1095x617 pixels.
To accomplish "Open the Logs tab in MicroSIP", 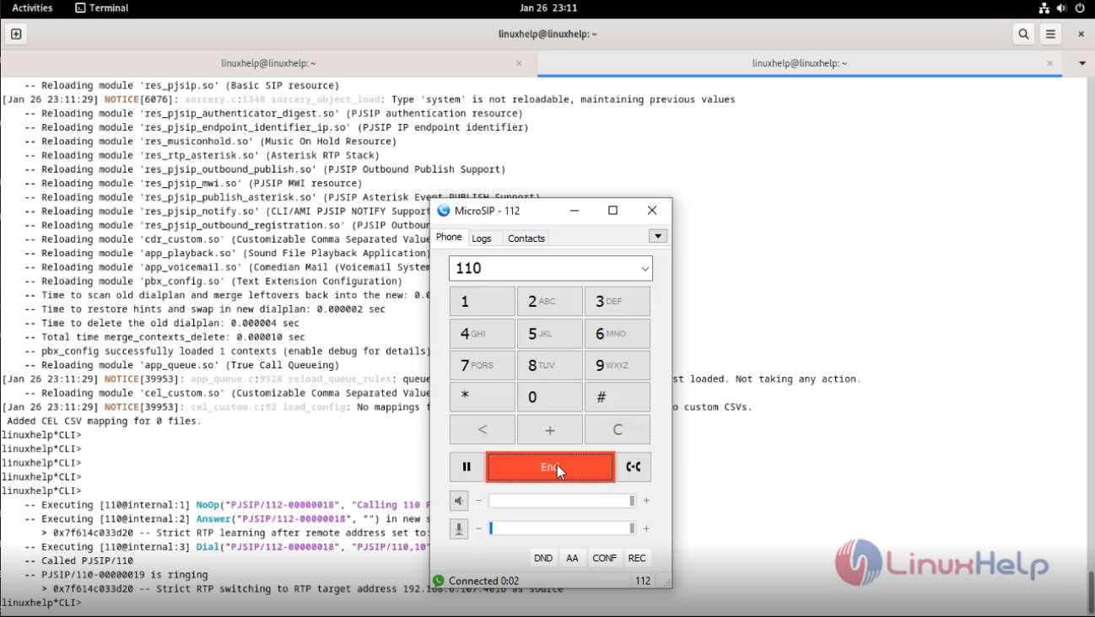I will tap(482, 239).
